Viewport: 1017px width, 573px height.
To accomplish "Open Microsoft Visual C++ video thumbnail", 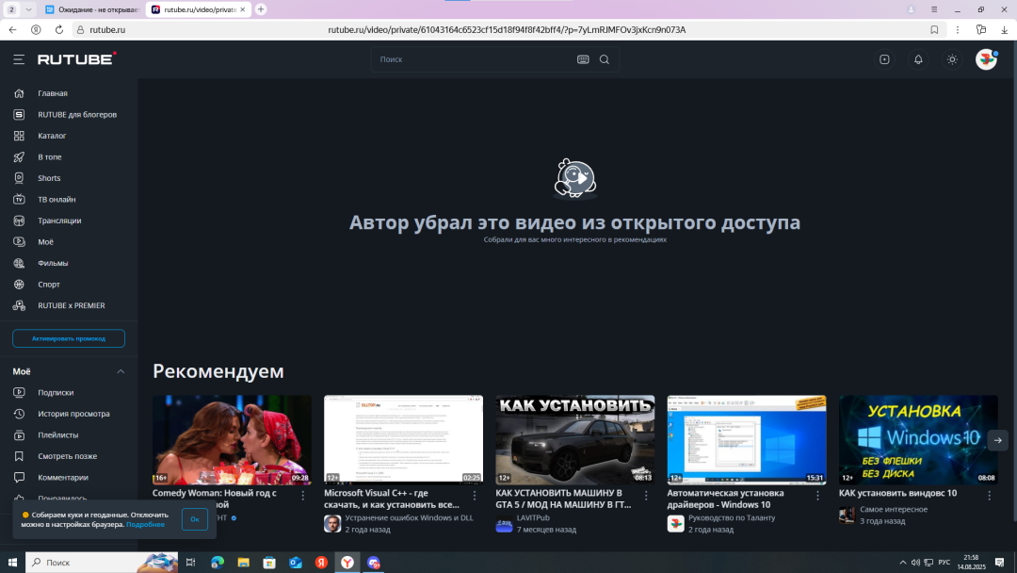I will coord(403,440).
